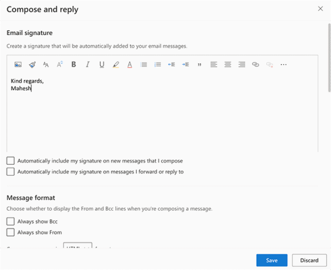Click the Quote formatting icon
Image resolution: width=331 pixels, height=270 pixels.
pos(199,65)
